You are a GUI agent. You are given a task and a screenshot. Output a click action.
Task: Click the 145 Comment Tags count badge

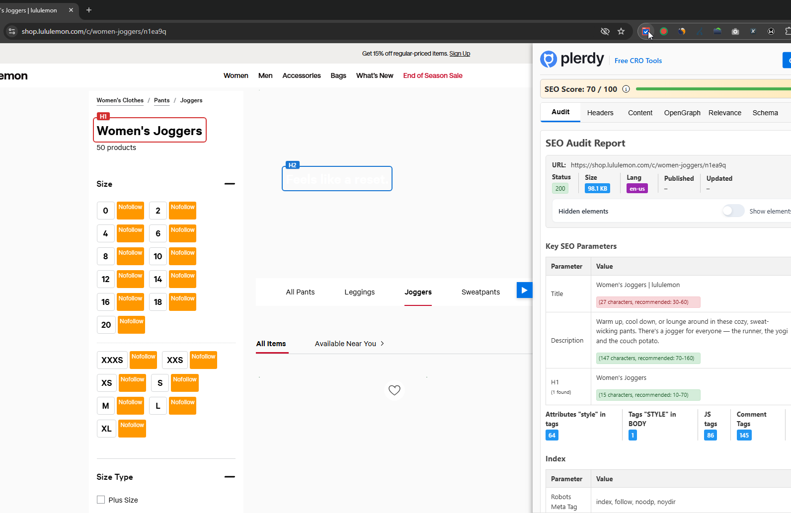[x=744, y=436]
